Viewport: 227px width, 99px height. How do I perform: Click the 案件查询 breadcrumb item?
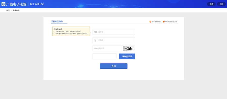click(16, 10)
